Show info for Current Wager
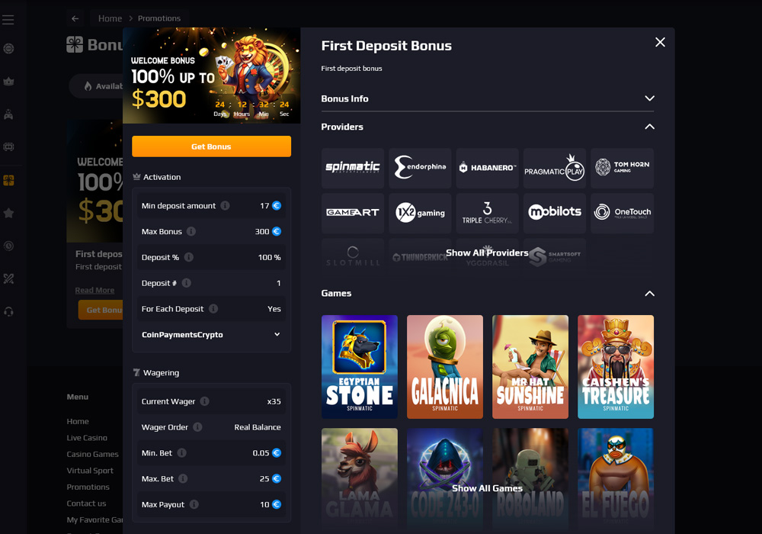The width and height of the screenshot is (762, 534). point(204,401)
